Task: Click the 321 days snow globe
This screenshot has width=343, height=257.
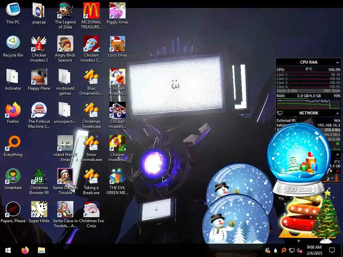Action: (299, 158)
